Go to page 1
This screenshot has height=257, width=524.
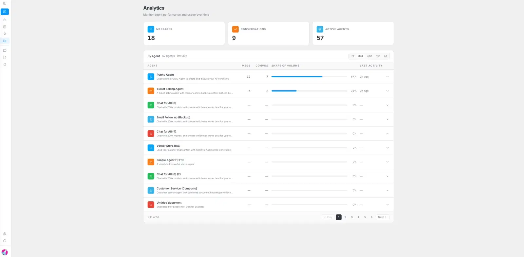coord(339,217)
